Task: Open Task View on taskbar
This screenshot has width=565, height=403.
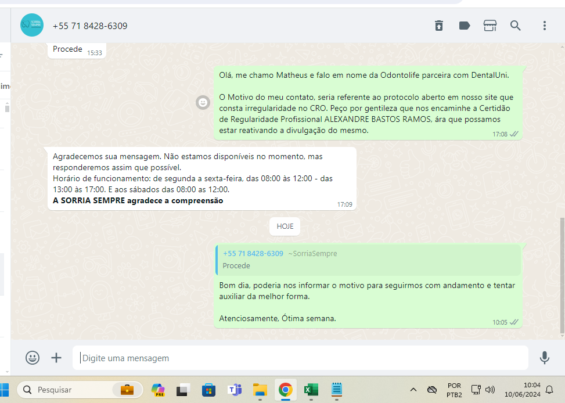Action: tap(183, 390)
